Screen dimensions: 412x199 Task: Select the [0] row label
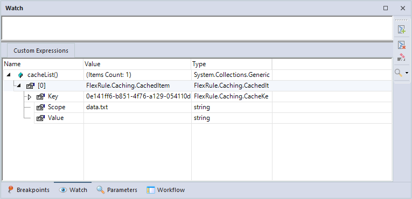point(42,86)
